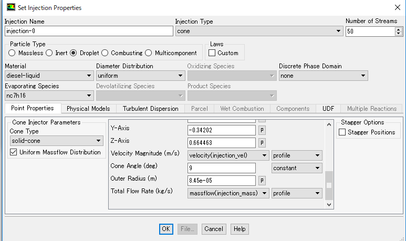This screenshot has width=406, height=241.
Task: Open the massflow(injection_mass) dropdown
Action: (228, 193)
